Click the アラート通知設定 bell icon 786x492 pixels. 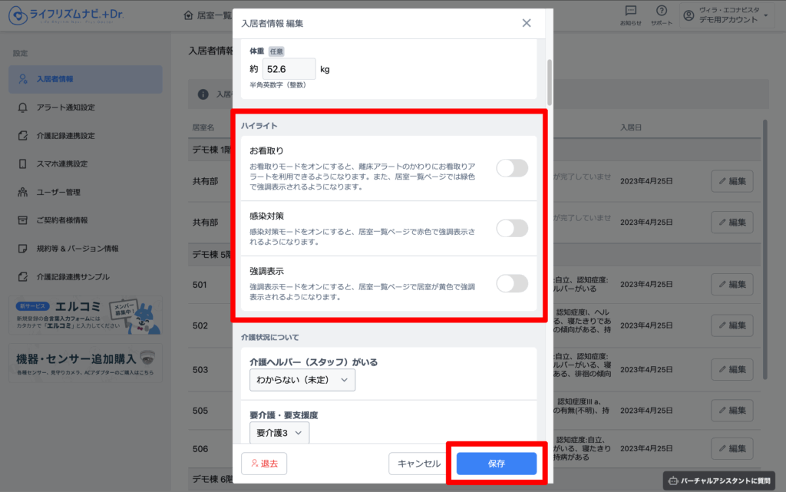click(x=23, y=107)
